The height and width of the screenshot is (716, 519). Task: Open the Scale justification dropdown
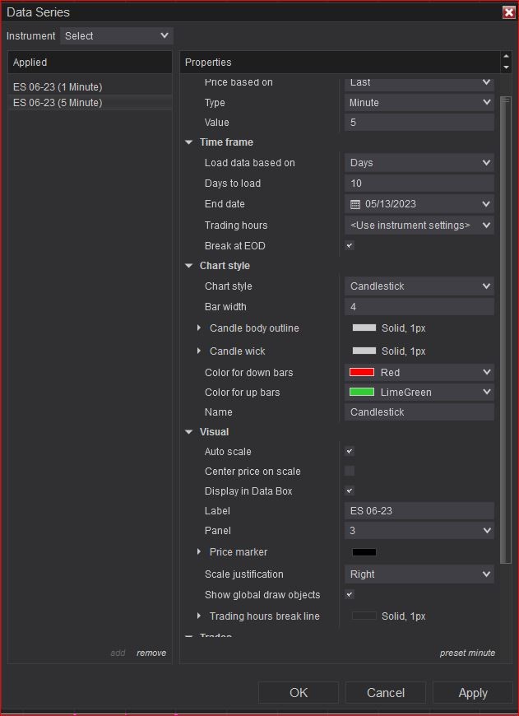click(x=419, y=574)
